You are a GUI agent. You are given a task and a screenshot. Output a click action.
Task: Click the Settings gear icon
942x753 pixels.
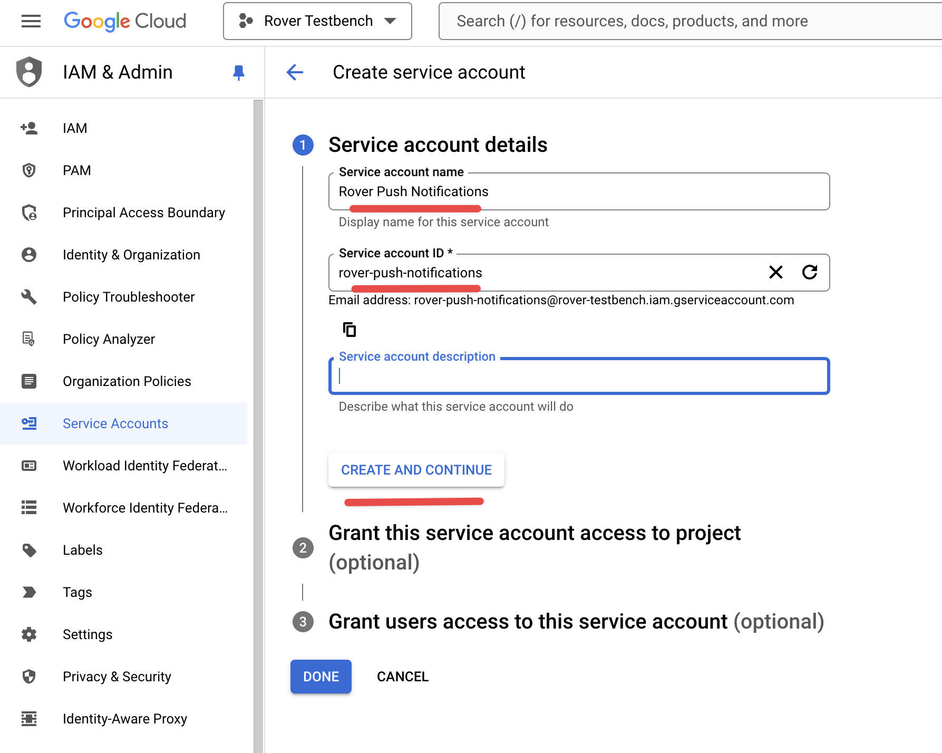pyautogui.click(x=29, y=634)
